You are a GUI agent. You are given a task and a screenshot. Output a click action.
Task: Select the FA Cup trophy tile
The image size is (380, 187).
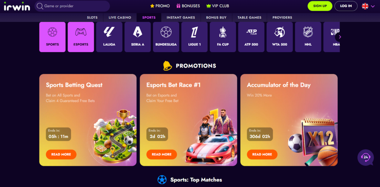223,37
